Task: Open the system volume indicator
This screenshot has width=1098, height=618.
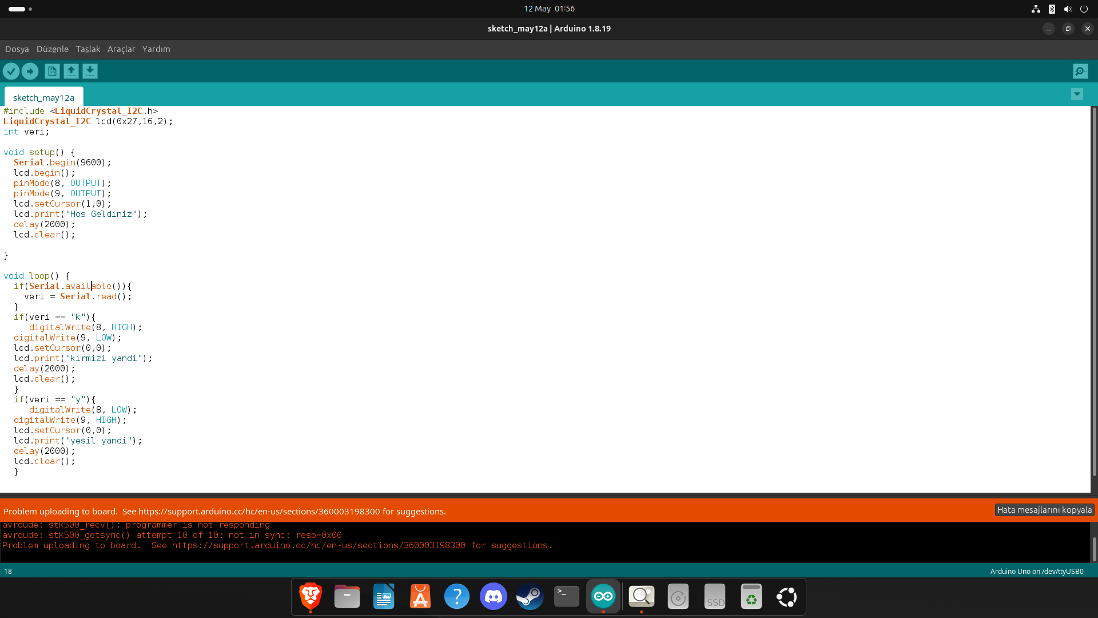Action: (1068, 9)
